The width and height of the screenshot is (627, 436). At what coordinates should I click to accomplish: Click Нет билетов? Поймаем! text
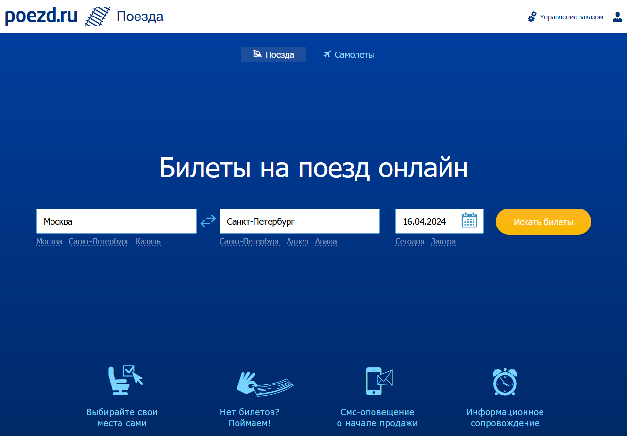point(250,418)
